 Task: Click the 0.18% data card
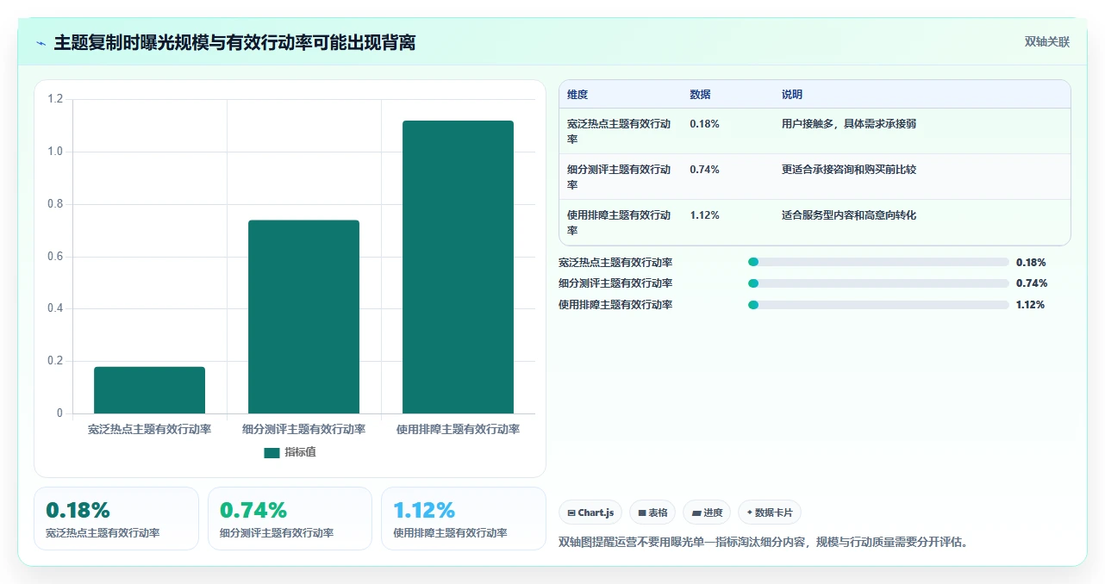116,519
